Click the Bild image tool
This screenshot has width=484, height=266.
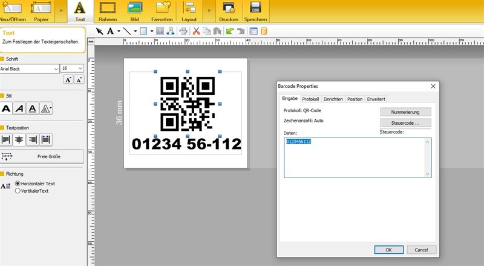(x=134, y=10)
